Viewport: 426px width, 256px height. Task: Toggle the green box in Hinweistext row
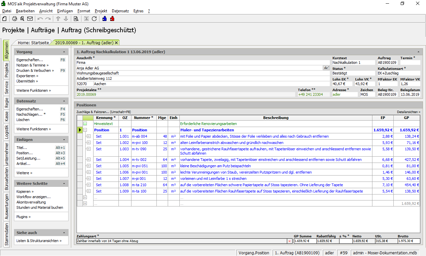pos(85,124)
